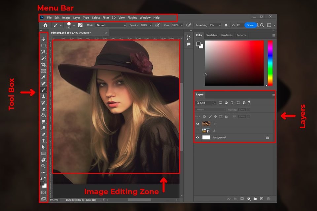Select the Zoom tool in toolbox
The width and height of the screenshot is (317, 211).
(x=43, y=166)
